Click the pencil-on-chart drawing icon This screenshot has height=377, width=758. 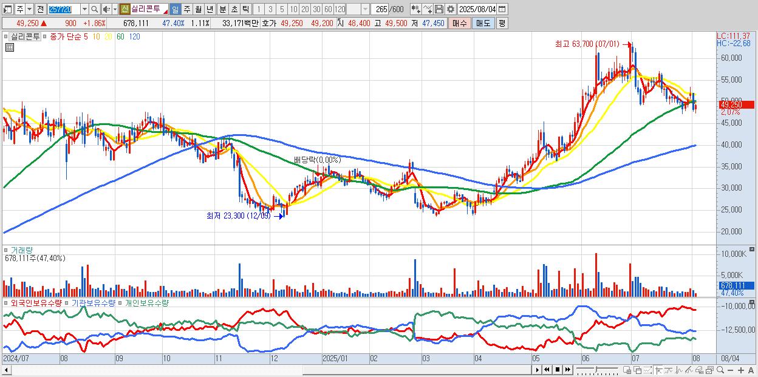[x=689, y=370]
